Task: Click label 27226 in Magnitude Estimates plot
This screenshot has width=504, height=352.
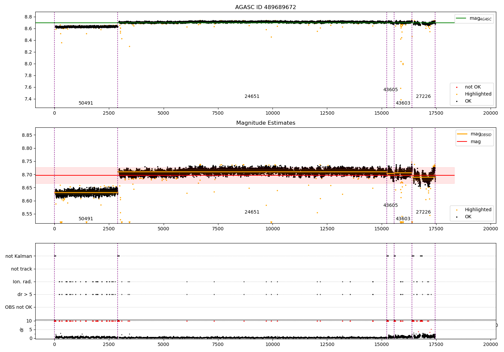Action: 423,212
